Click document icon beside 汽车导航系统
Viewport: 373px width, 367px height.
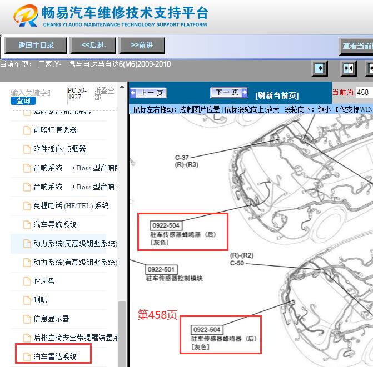[27, 225]
